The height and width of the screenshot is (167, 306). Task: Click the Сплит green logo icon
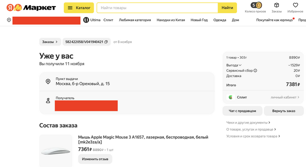point(231,97)
